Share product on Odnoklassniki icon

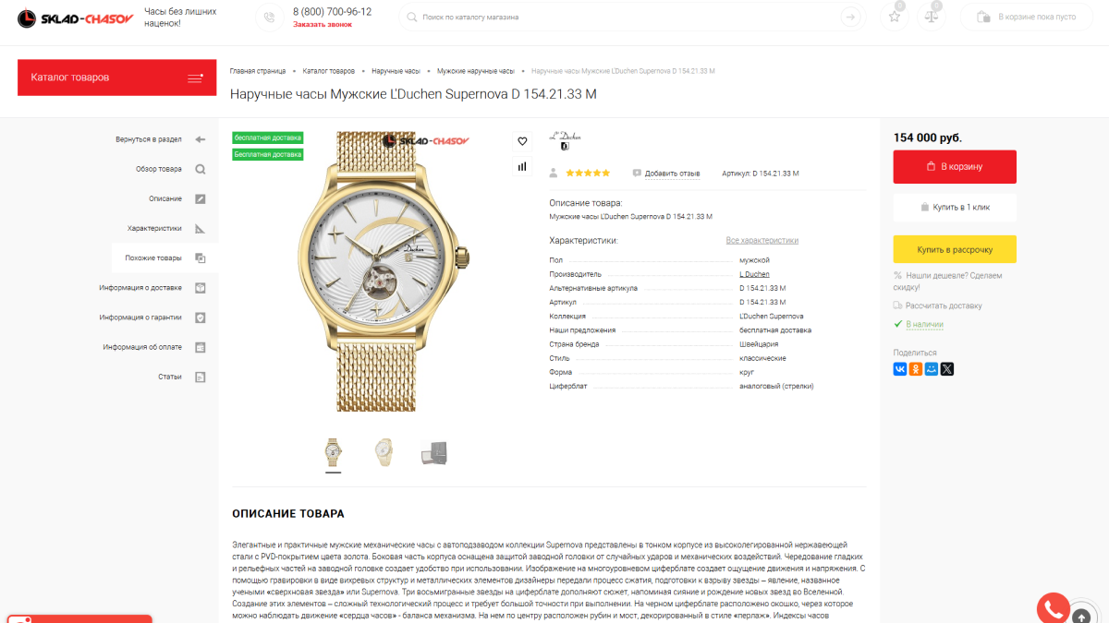point(916,368)
